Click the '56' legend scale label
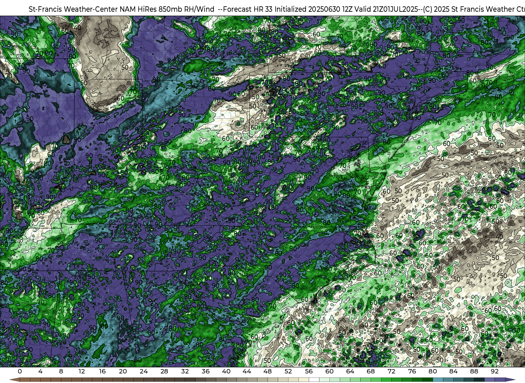Screen dimensions: 525x383 (x=309, y=372)
